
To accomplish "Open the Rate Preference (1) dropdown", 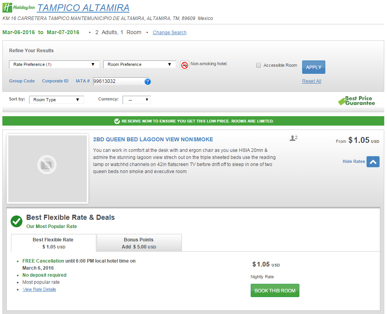I will [x=54, y=64].
